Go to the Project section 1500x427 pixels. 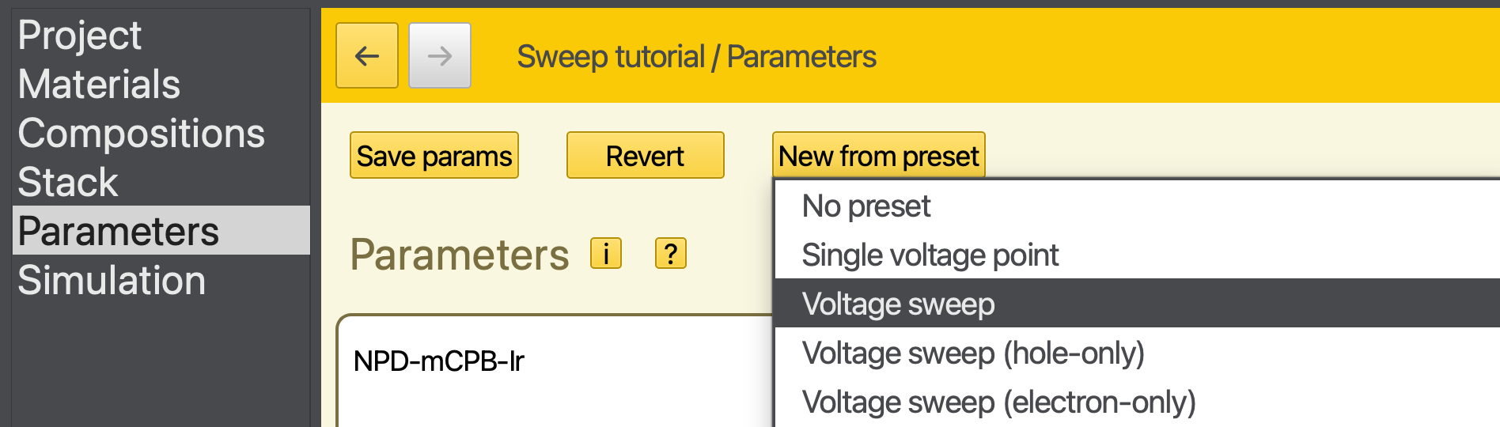pos(80,36)
